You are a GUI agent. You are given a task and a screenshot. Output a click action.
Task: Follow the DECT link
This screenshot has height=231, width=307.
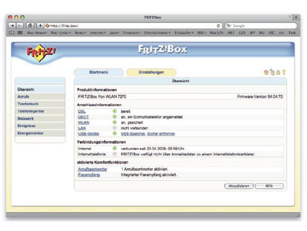pyautogui.click(x=83, y=117)
